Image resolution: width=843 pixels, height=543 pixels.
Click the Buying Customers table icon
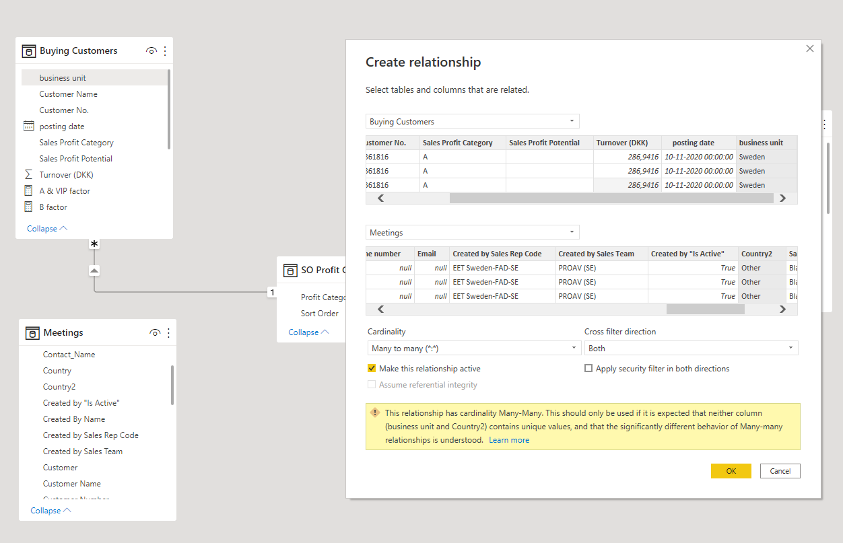click(x=28, y=51)
